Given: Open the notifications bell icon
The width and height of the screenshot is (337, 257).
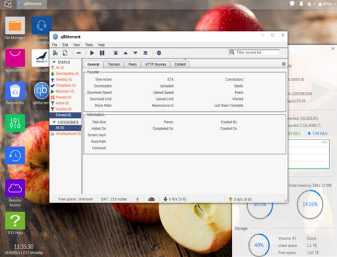Looking at the screenshot, I should [x=301, y=4].
